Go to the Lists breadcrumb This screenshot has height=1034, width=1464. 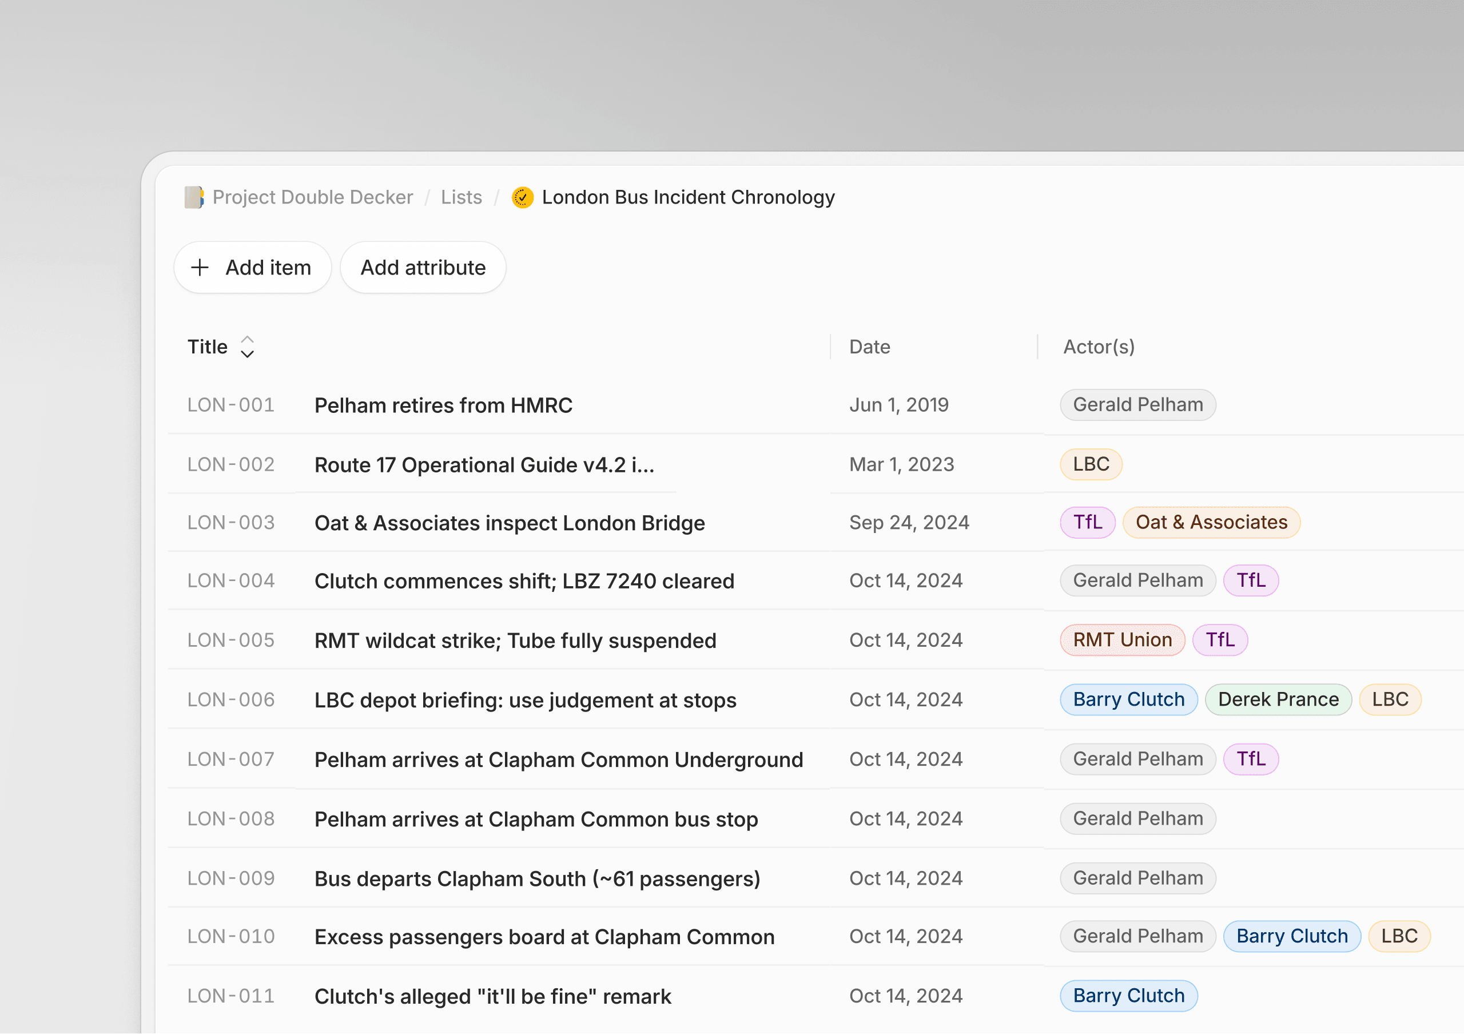[x=462, y=198]
